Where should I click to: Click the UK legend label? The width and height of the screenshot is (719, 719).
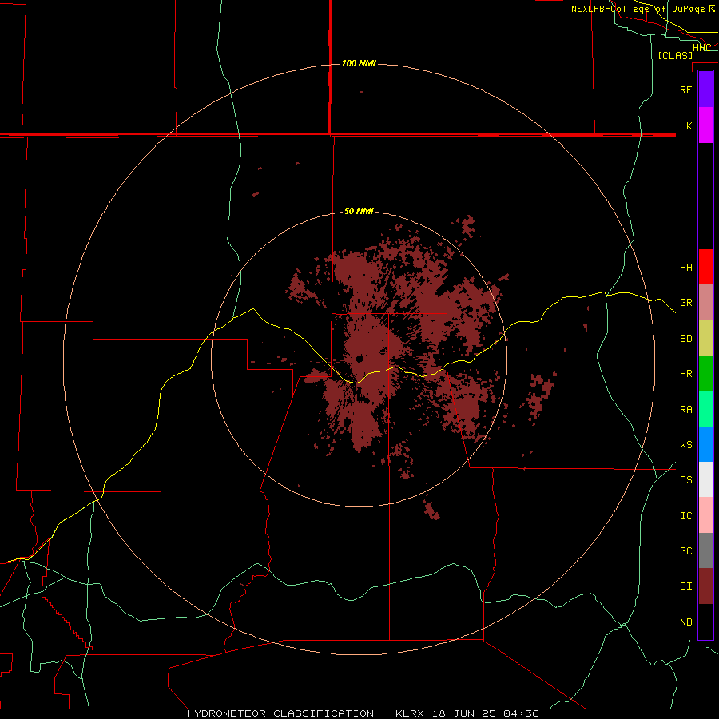[685, 125]
